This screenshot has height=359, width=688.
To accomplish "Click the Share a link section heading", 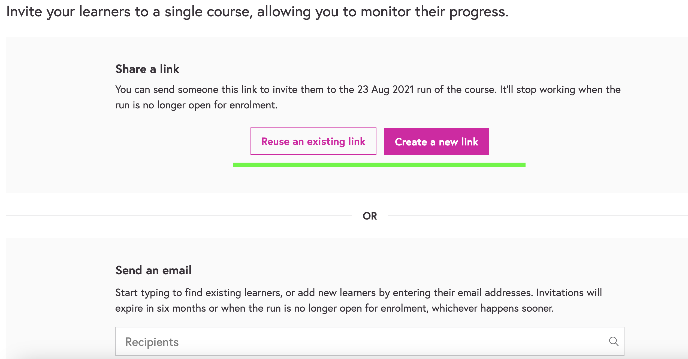I will 147,69.
